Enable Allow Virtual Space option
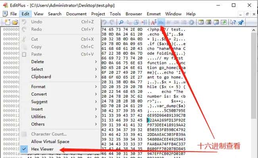This screenshot has height=158, width=258. coord(60,141)
